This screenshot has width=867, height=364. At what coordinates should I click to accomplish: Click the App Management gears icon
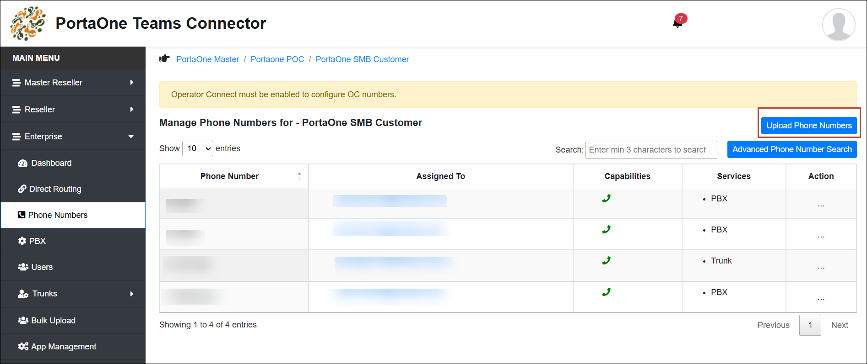23,346
